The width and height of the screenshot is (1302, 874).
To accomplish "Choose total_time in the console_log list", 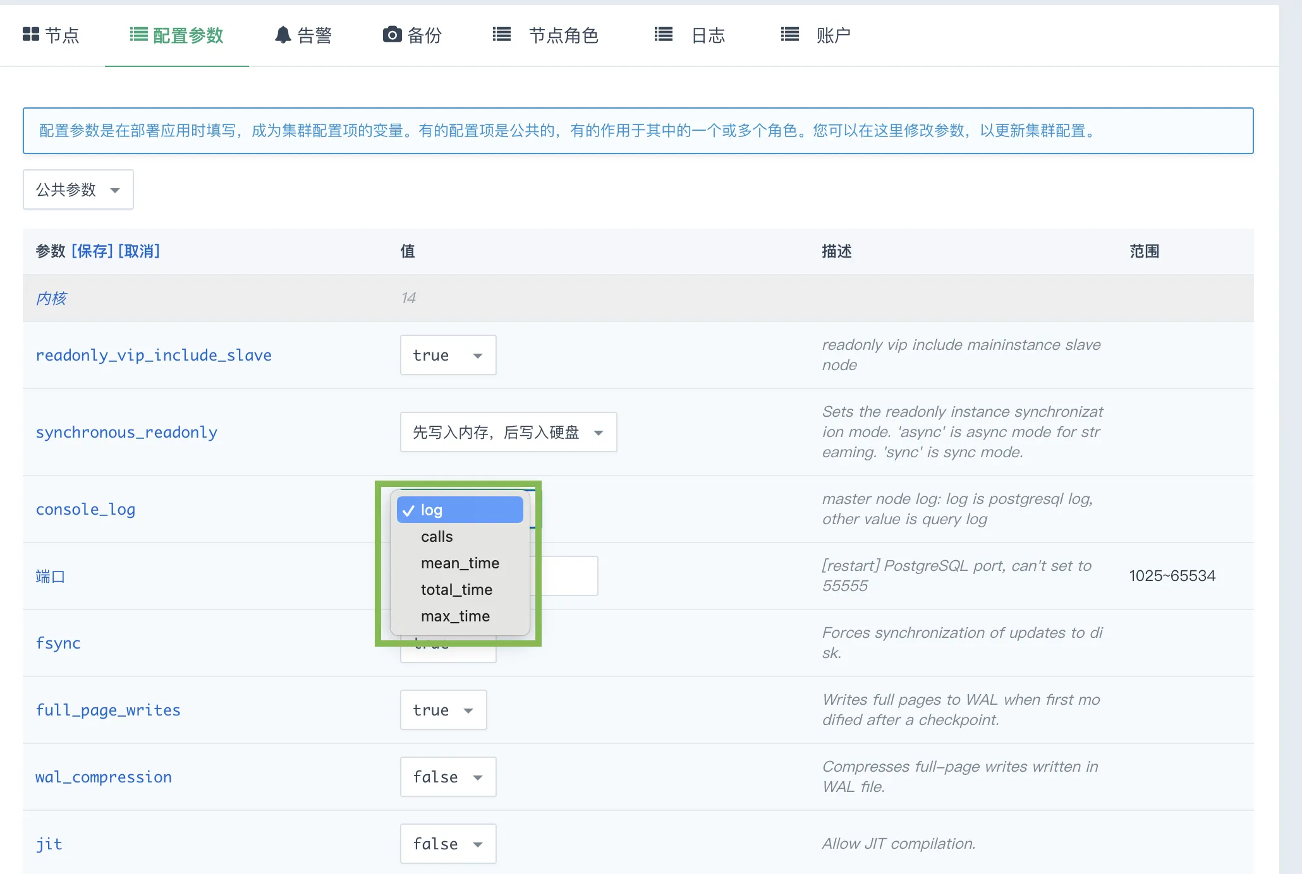I will (x=460, y=589).
